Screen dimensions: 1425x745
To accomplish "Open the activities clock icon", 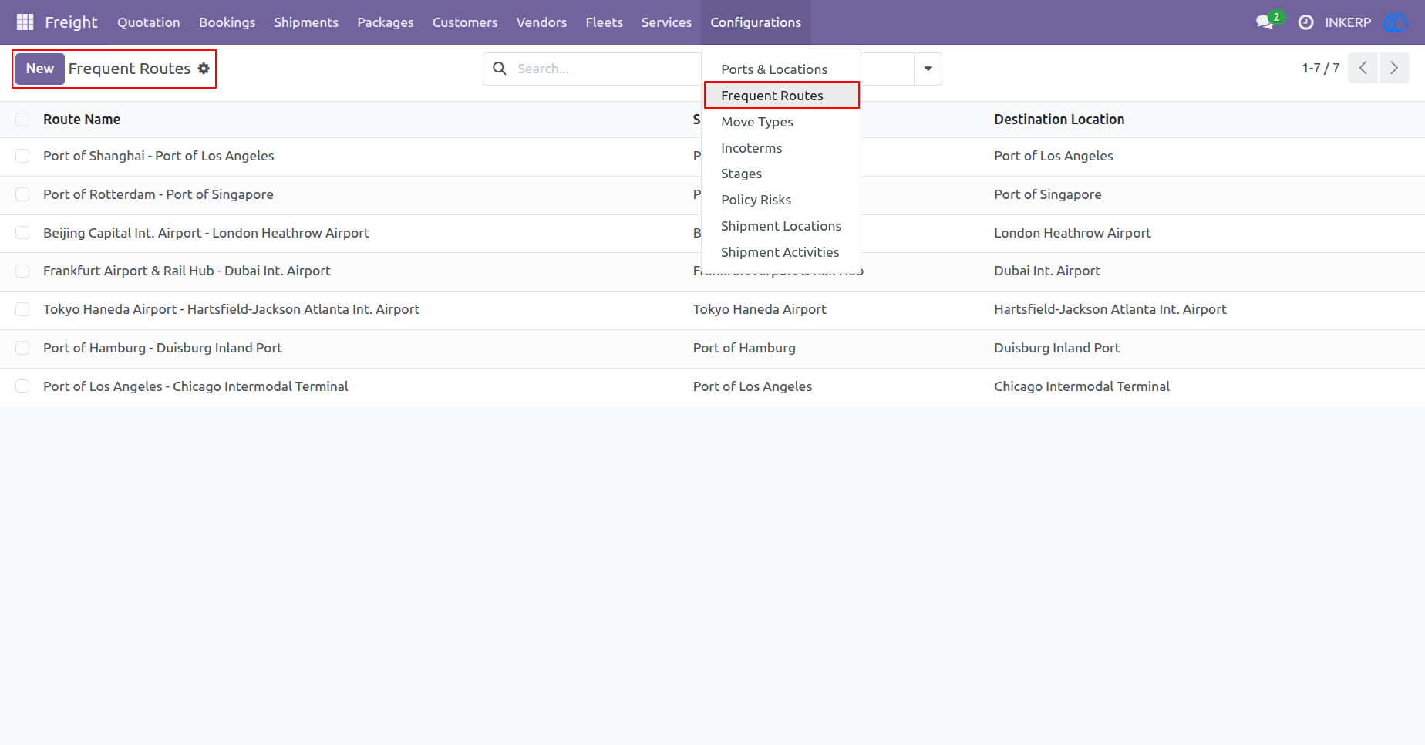I will coord(1305,22).
